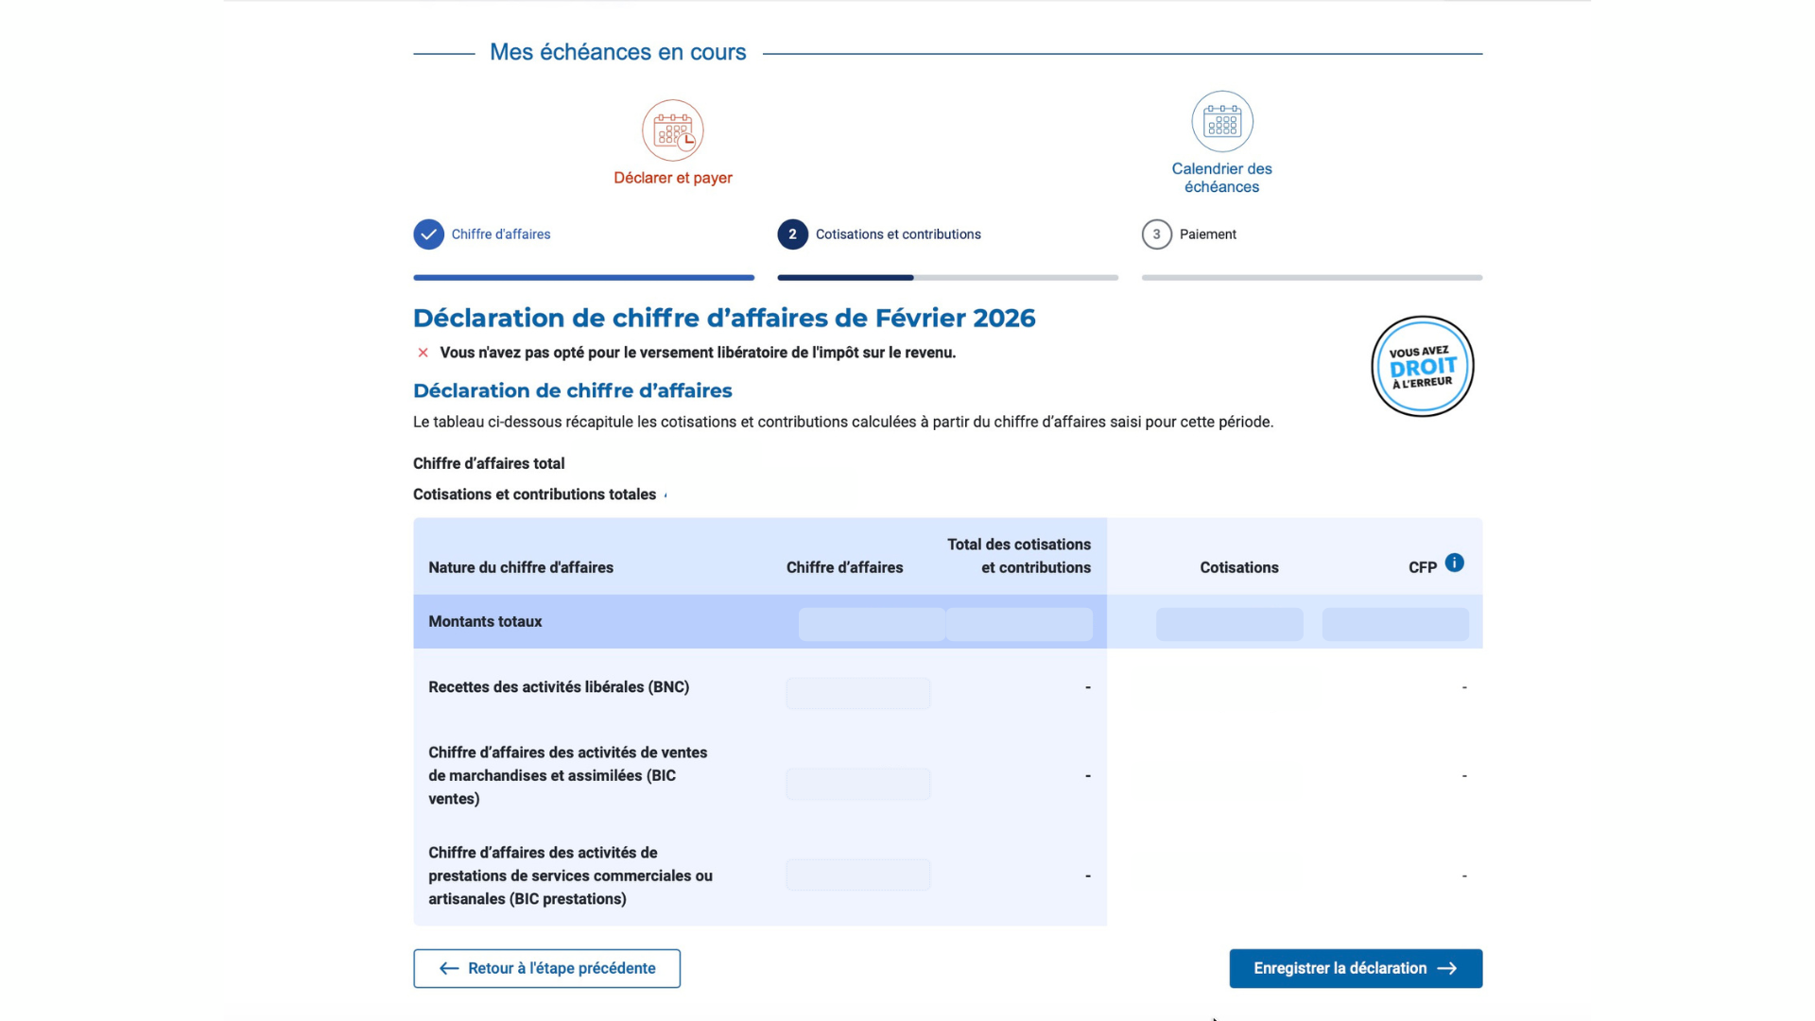This screenshot has height=1021, width=1815.
Task: Click the total Cotisations amount field
Action: click(1229, 623)
